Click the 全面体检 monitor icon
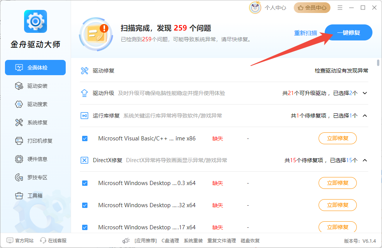 19,68
